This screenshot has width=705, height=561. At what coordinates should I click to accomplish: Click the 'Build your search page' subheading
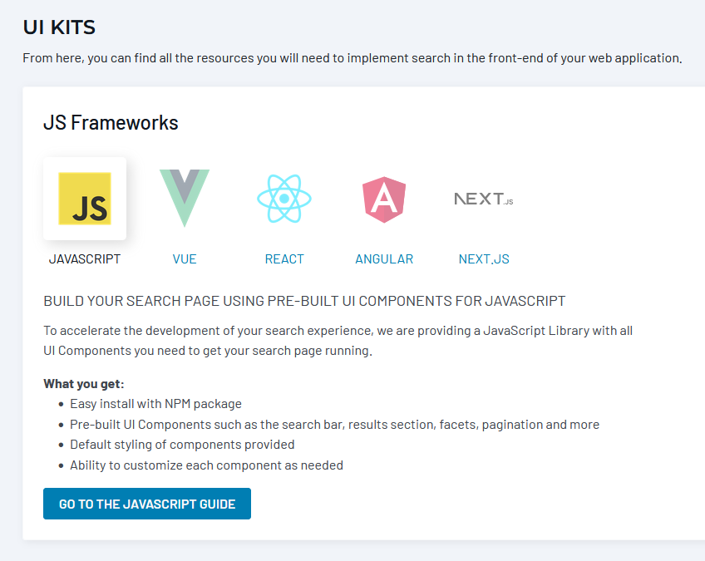[304, 301]
